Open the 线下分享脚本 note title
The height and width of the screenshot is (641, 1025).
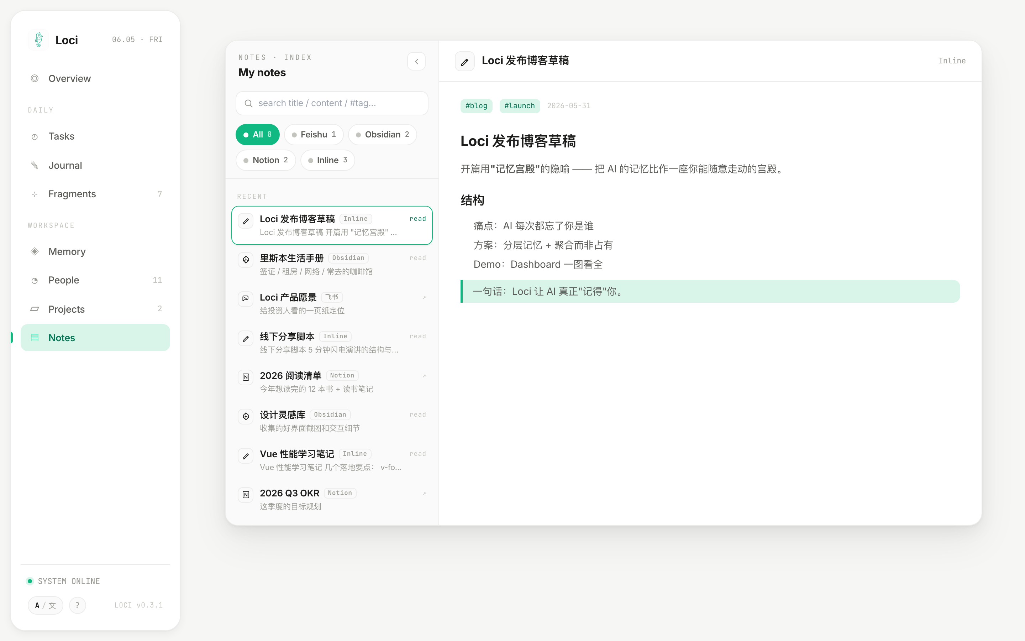pos(287,337)
